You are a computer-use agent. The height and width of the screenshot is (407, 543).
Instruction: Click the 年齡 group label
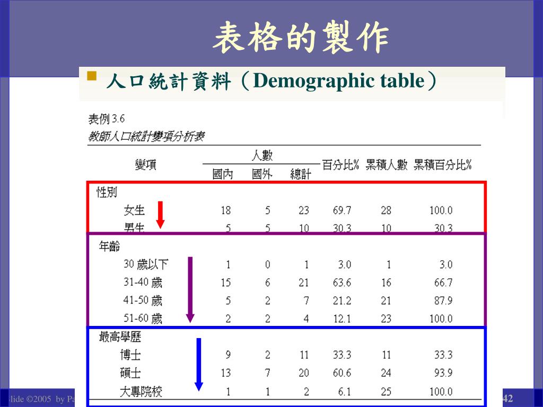[109, 246]
